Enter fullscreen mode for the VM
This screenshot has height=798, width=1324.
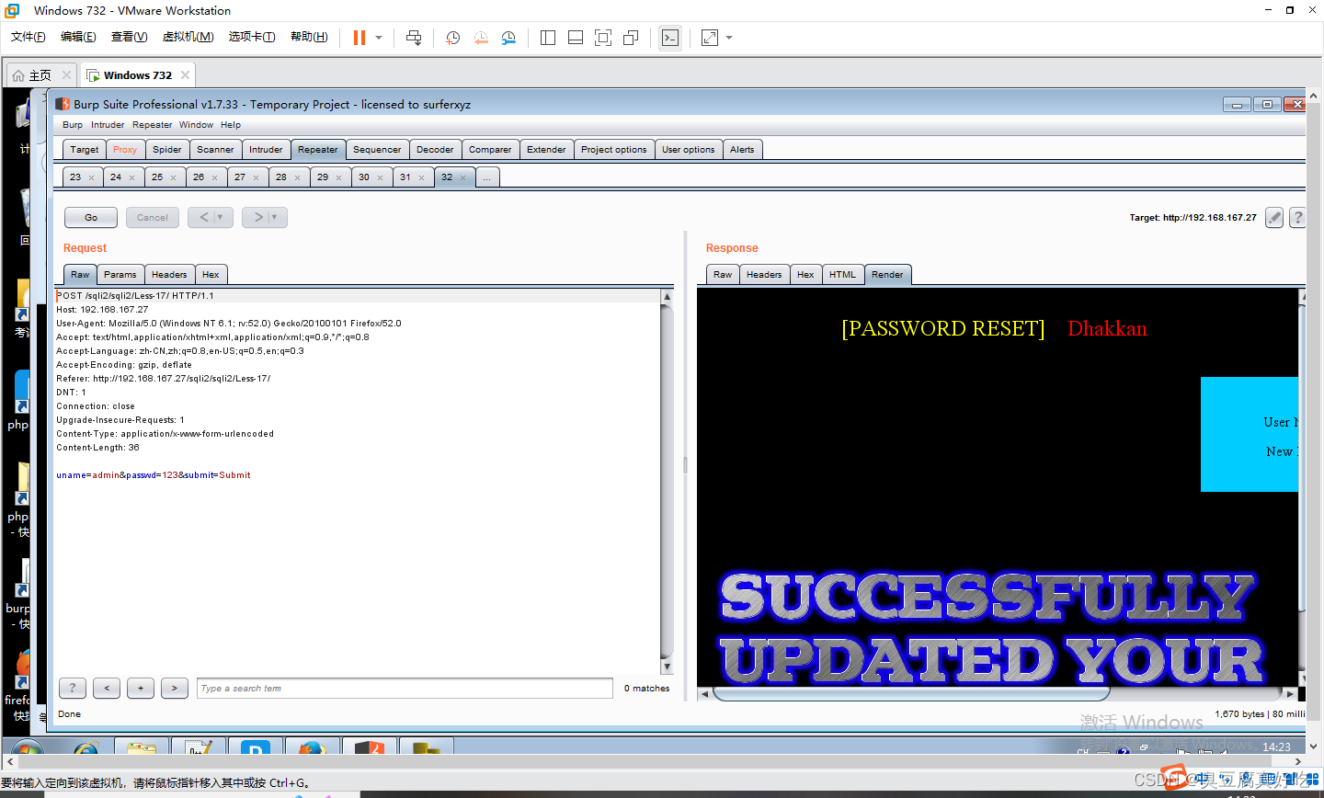click(x=602, y=38)
